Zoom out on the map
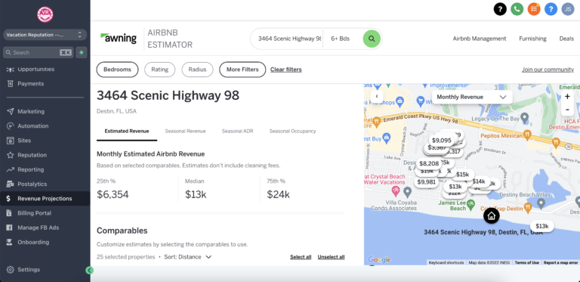The width and height of the screenshot is (580, 282). [567, 109]
